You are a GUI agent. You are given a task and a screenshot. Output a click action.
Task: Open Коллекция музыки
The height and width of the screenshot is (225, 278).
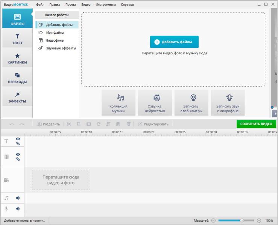click(118, 103)
